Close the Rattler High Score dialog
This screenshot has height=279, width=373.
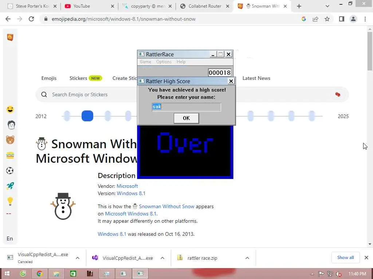(231, 81)
